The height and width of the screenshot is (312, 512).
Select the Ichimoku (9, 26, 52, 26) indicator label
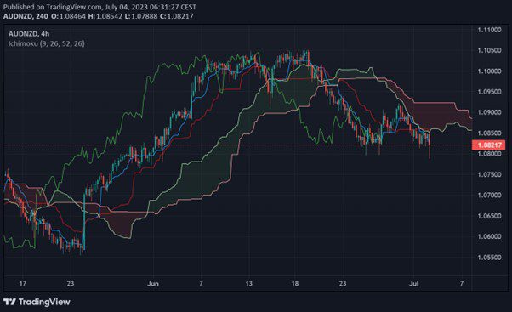click(47, 43)
